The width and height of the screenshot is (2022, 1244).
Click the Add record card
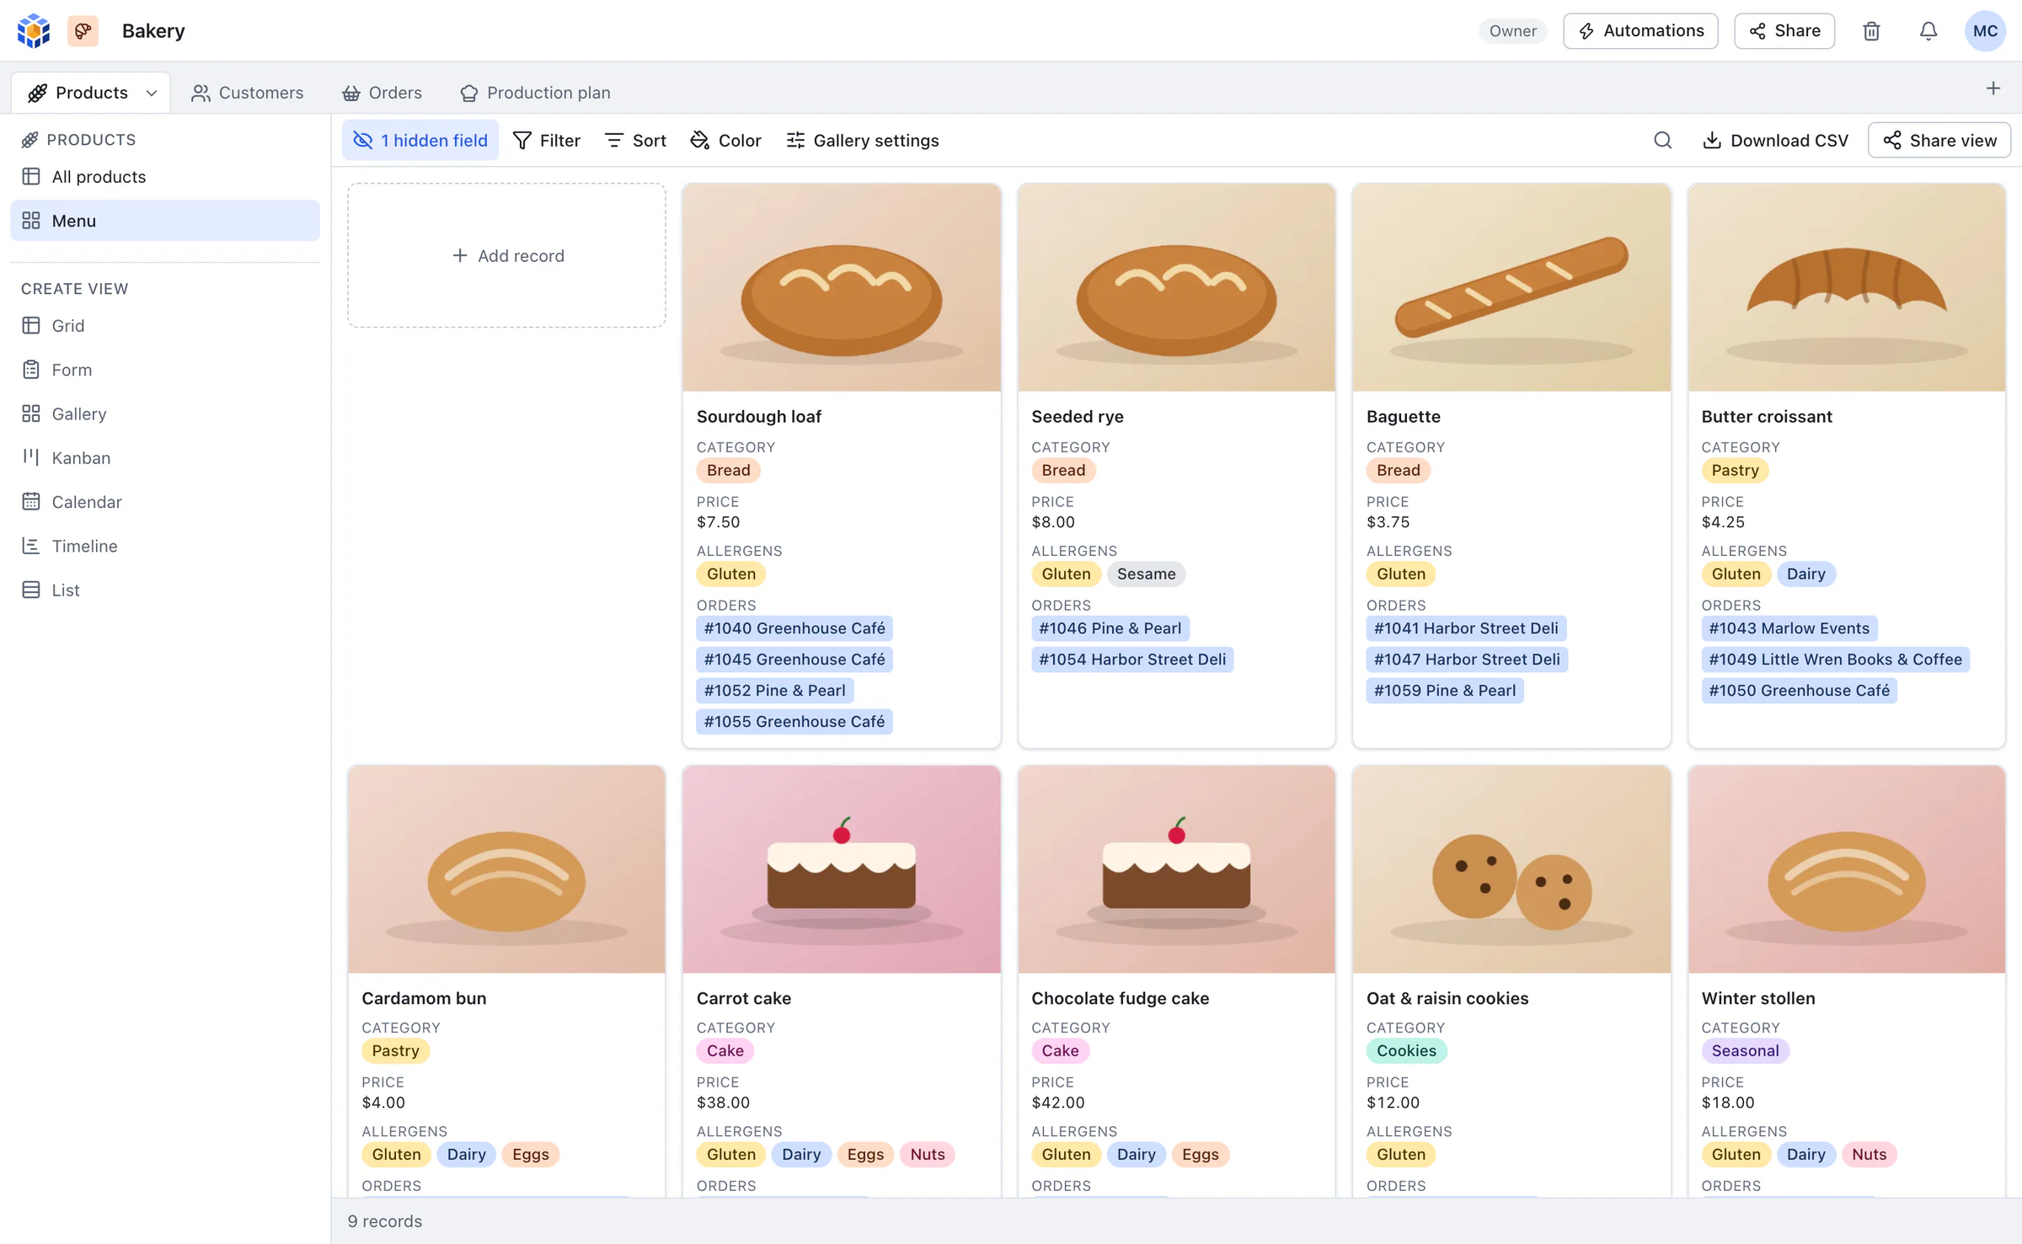(x=507, y=256)
